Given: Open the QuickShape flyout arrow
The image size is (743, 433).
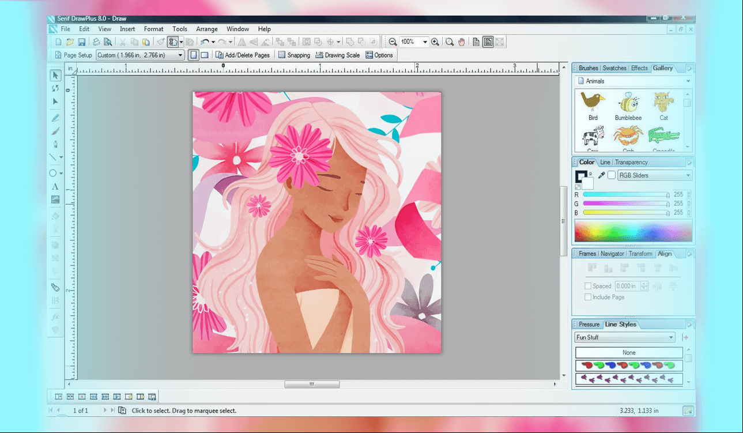Looking at the screenshot, I should [x=61, y=174].
